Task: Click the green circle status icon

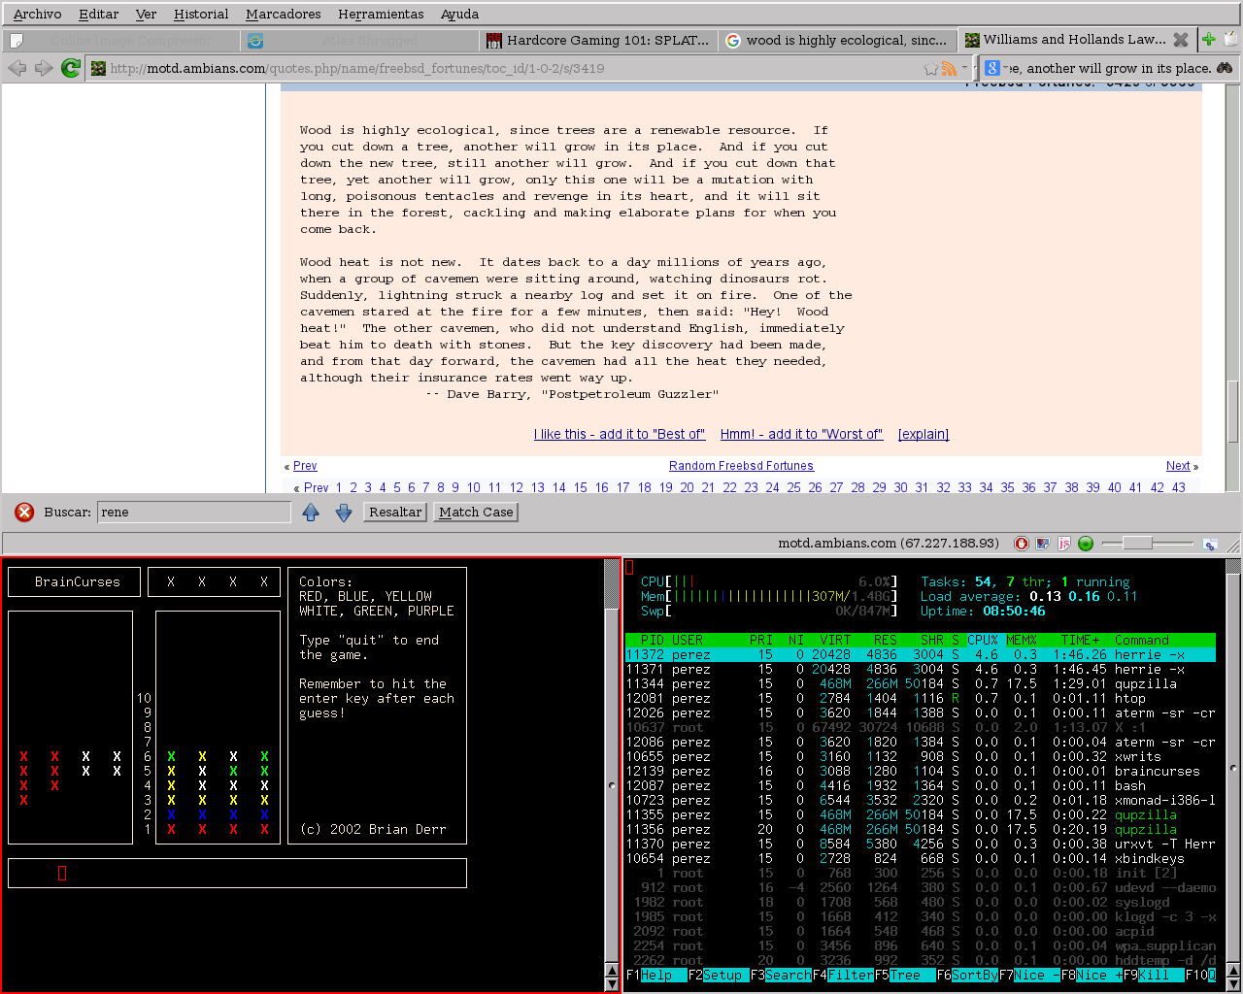Action: click(1086, 544)
